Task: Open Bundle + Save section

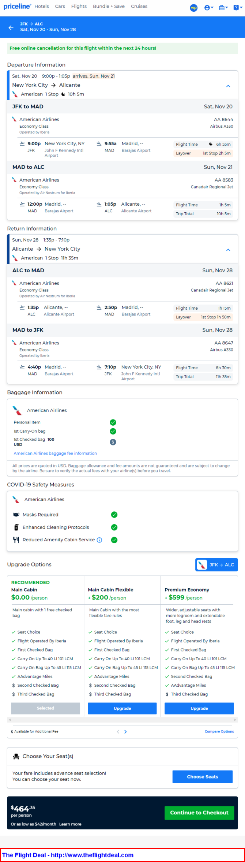Action: pos(109,6)
